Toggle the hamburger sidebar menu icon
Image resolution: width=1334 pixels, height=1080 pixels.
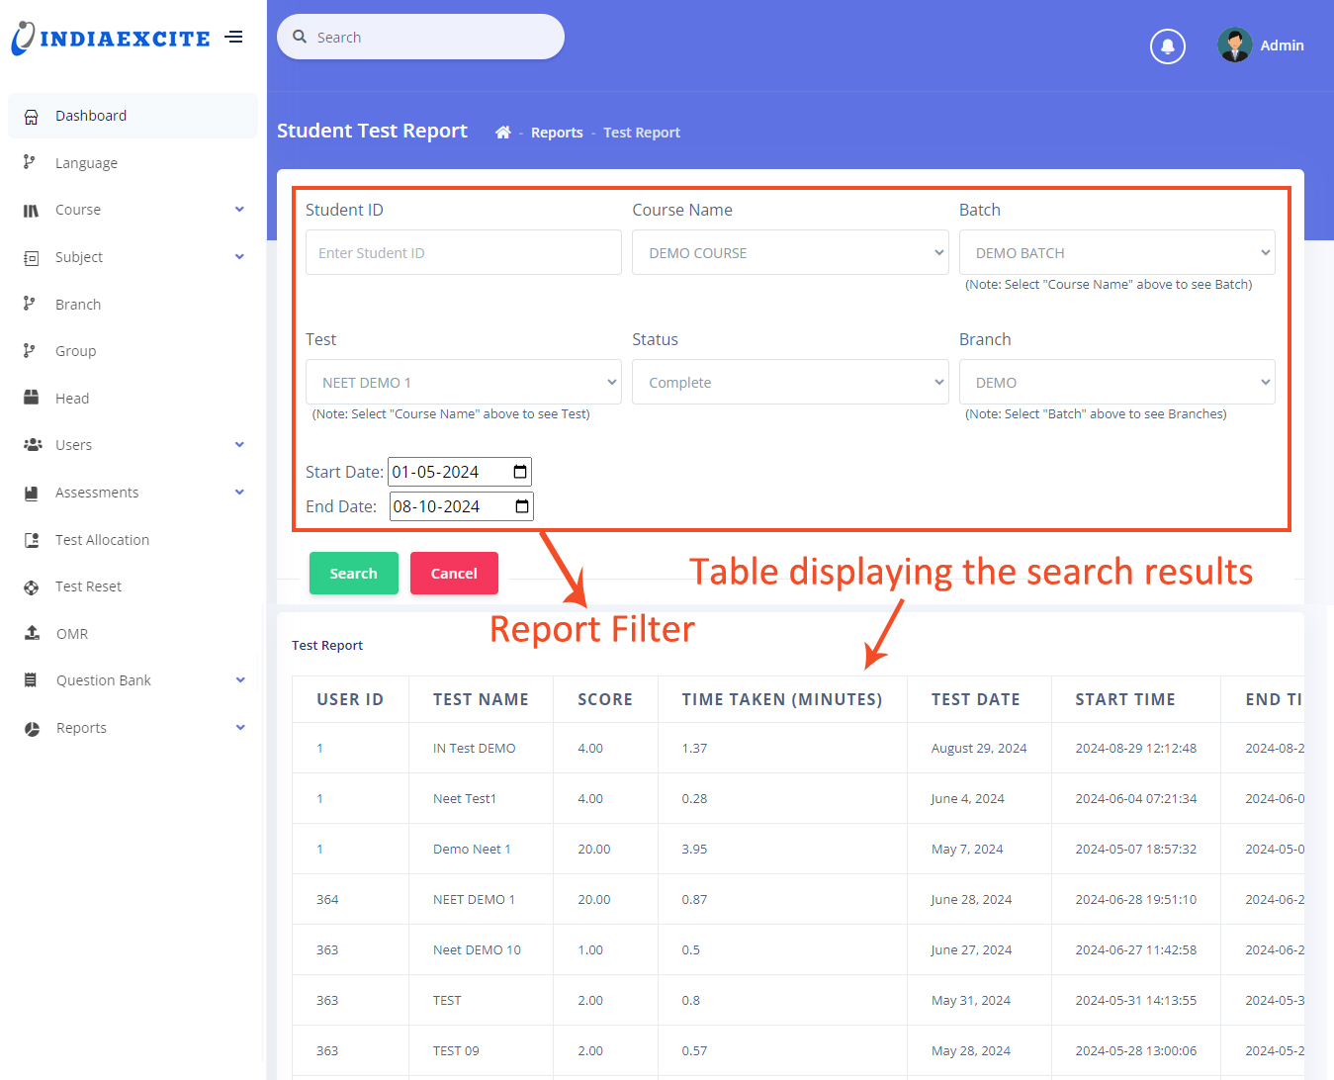point(233,38)
